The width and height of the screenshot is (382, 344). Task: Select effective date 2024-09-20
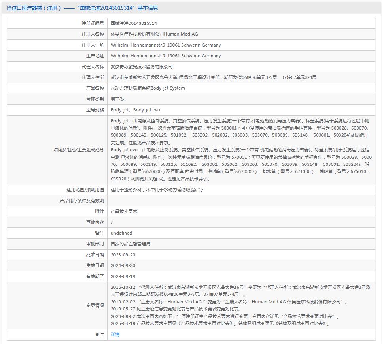[123, 265]
